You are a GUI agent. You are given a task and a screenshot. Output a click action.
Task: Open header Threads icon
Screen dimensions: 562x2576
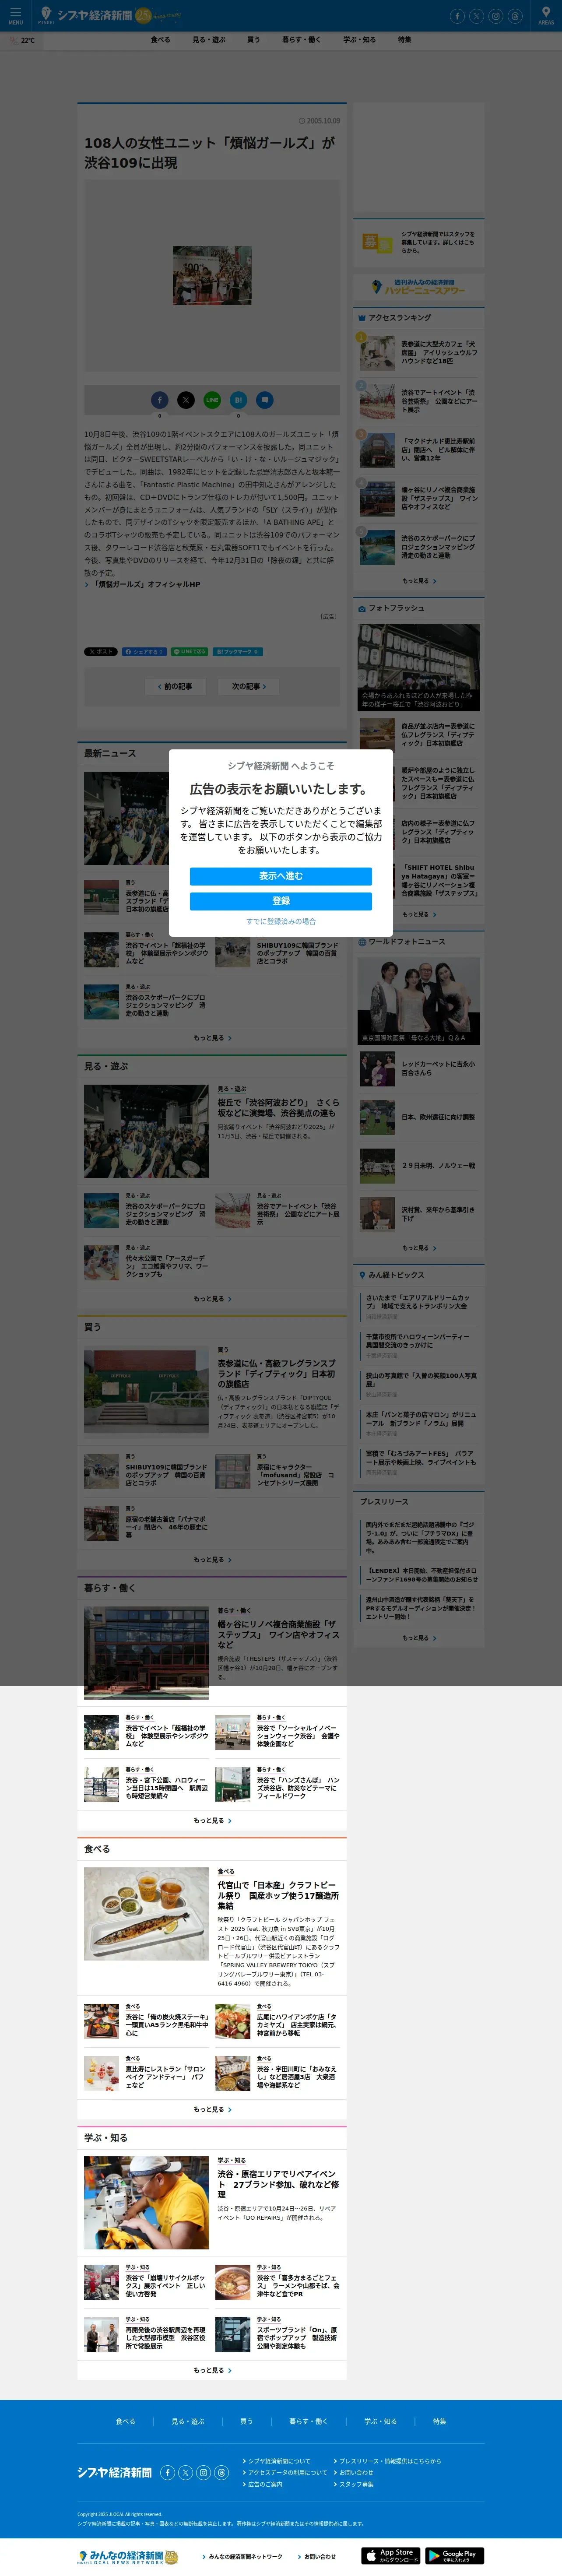(x=515, y=16)
